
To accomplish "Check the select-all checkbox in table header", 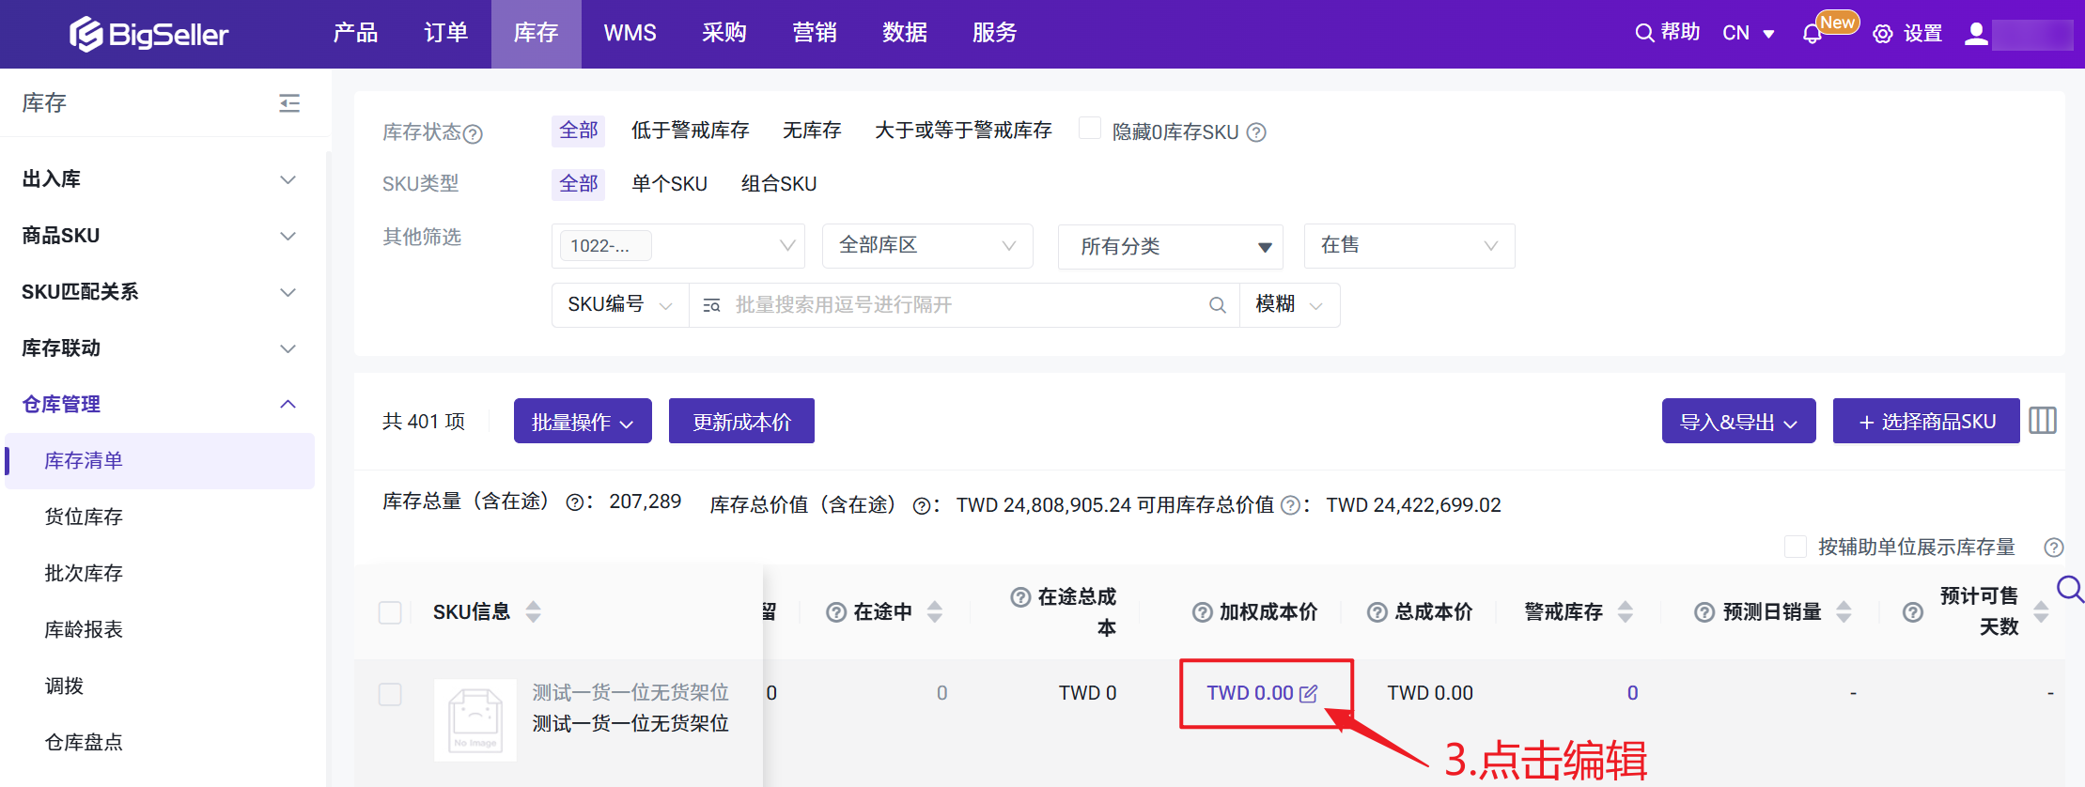I will tap(390, 613).
